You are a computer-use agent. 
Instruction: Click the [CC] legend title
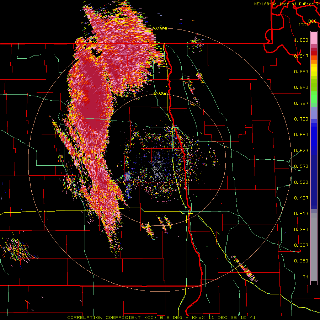point(304,25)
